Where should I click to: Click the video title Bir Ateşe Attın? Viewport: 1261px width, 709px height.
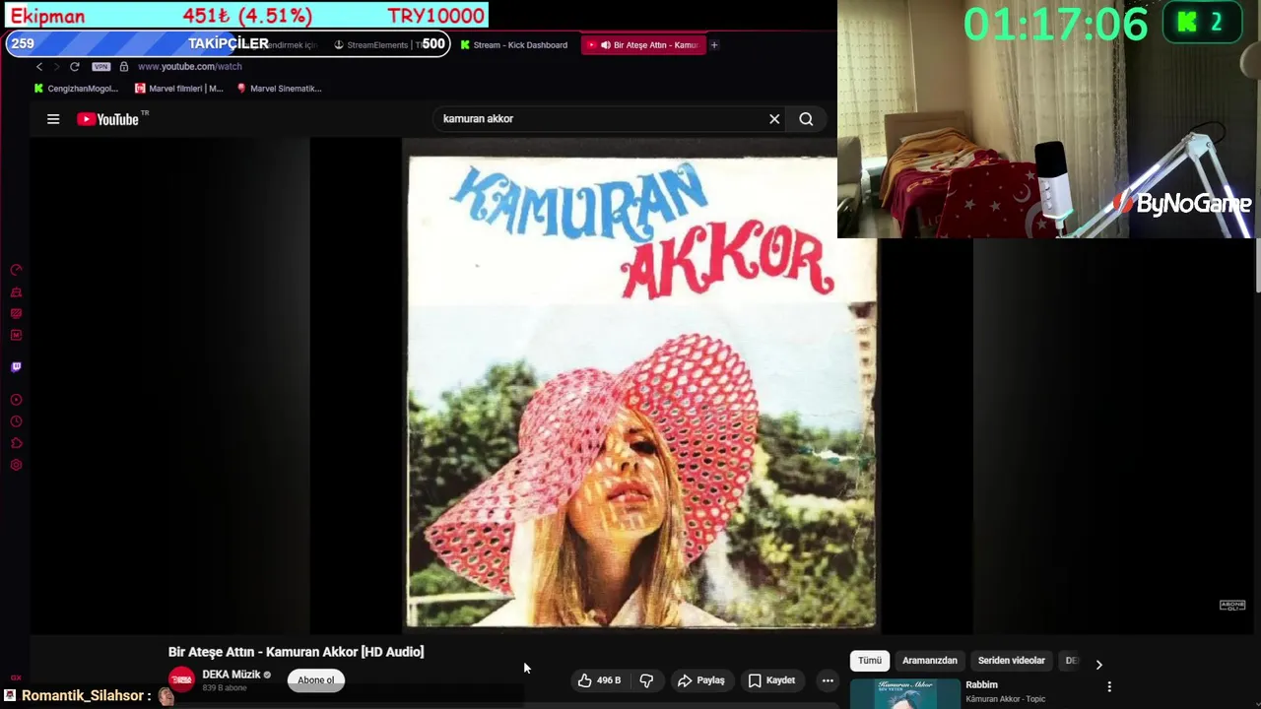point(296,652)
